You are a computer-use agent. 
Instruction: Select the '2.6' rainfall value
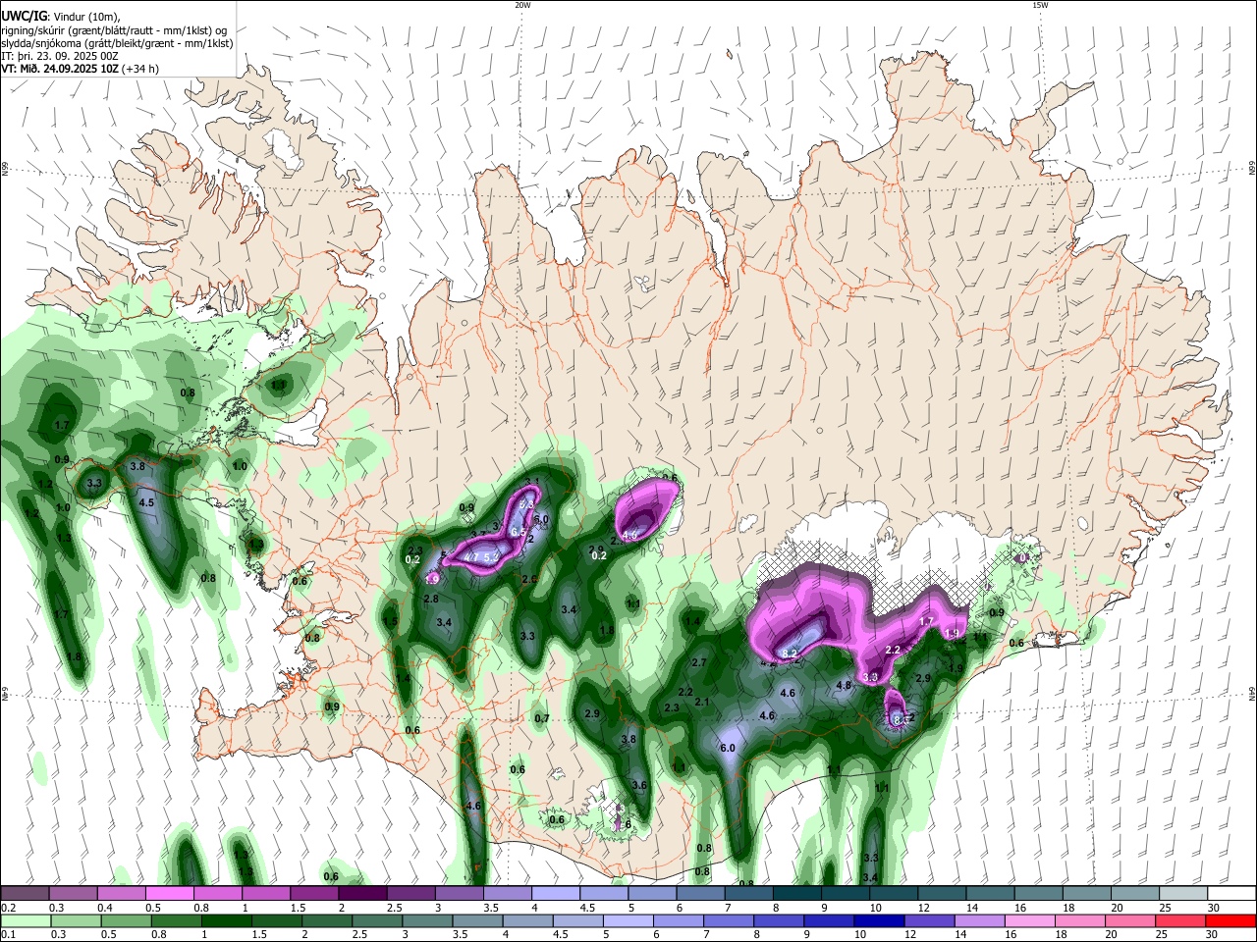coord(529,580)
